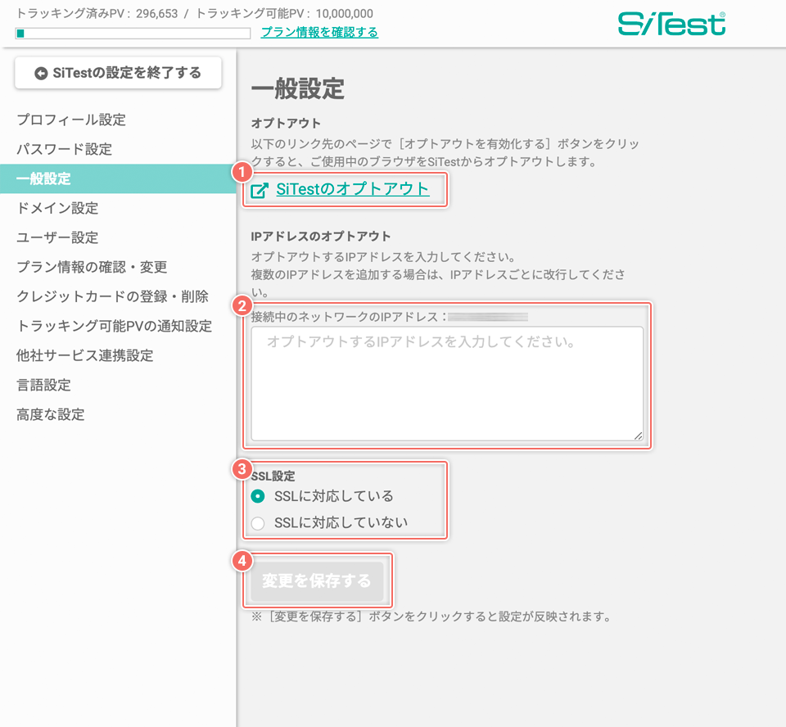This screenshot has width=786, height=727.
Task: Click the tracked PV progress bar
Action: click(x=133, y=34)
